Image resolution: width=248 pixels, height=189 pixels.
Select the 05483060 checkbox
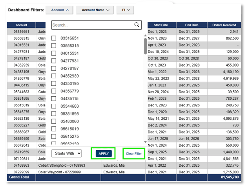54,121
